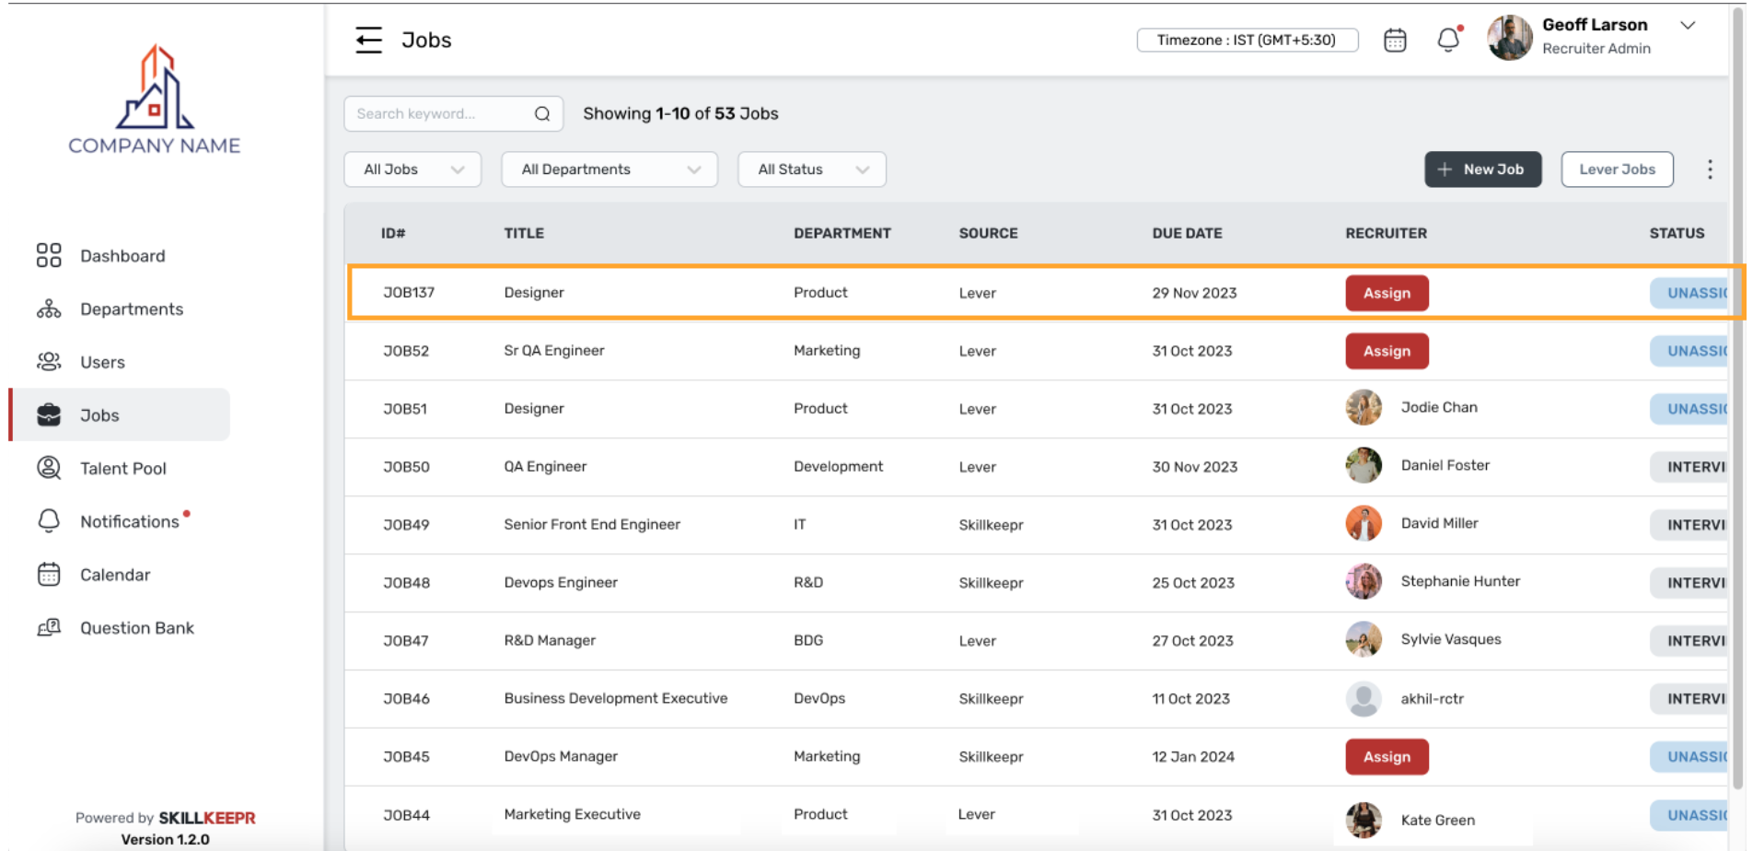The height and width of the screenshot is (851, 1753).
Task: Click the New Job button
Action: [x=1482, y=169]
